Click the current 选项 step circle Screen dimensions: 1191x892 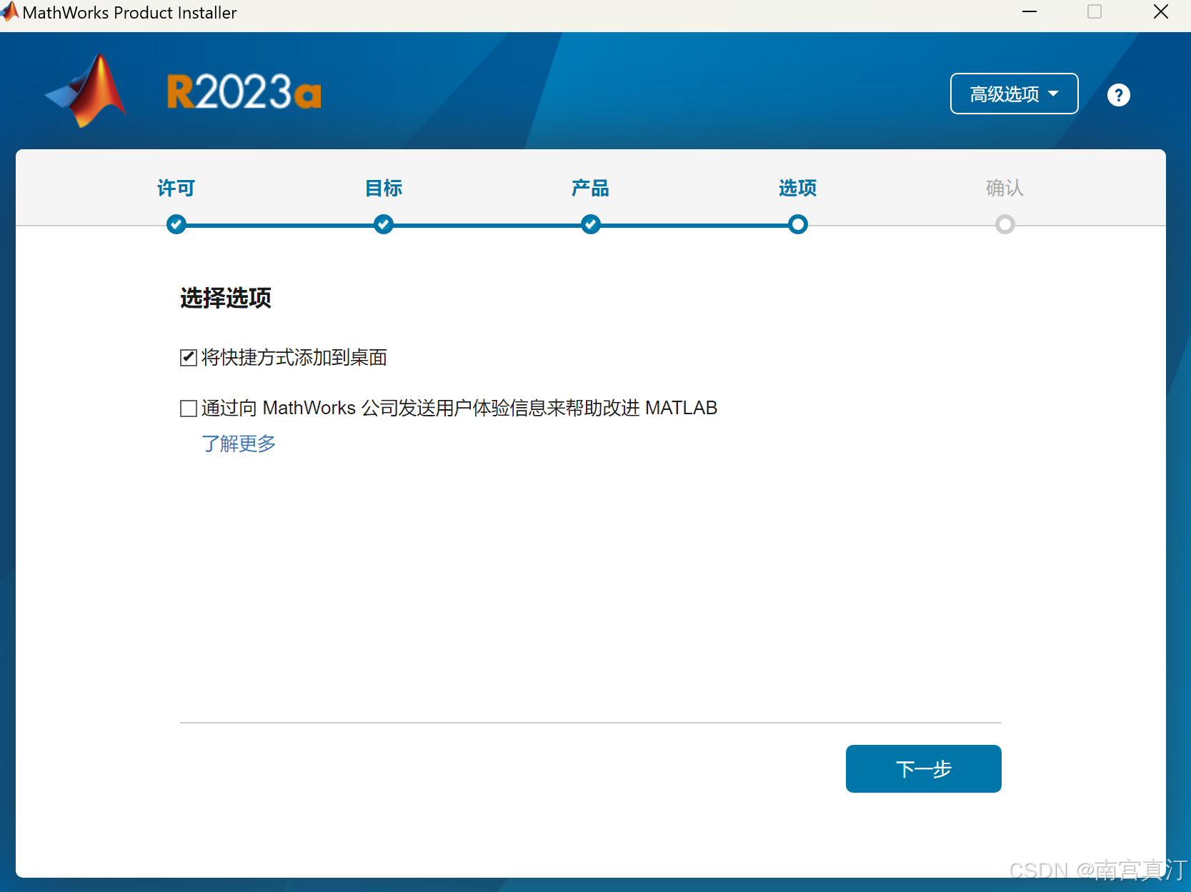click(x=798, y=224)
